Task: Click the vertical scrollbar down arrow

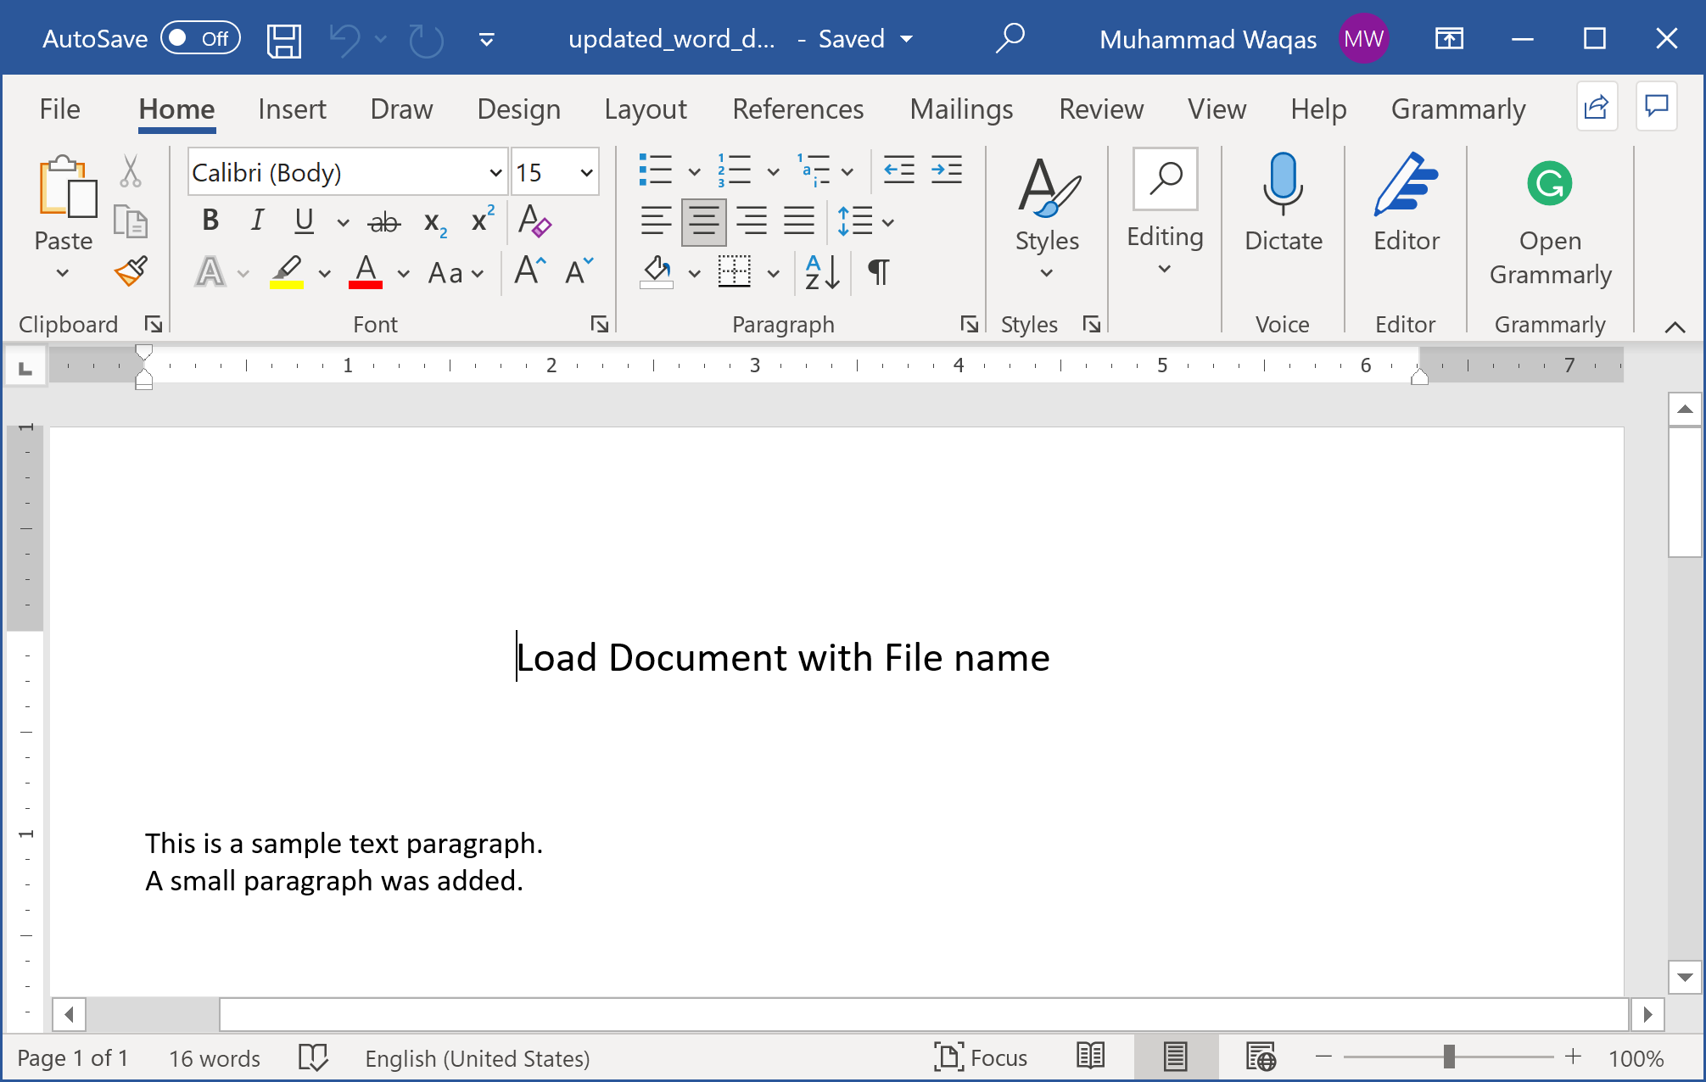Action: coord(1685,978)
